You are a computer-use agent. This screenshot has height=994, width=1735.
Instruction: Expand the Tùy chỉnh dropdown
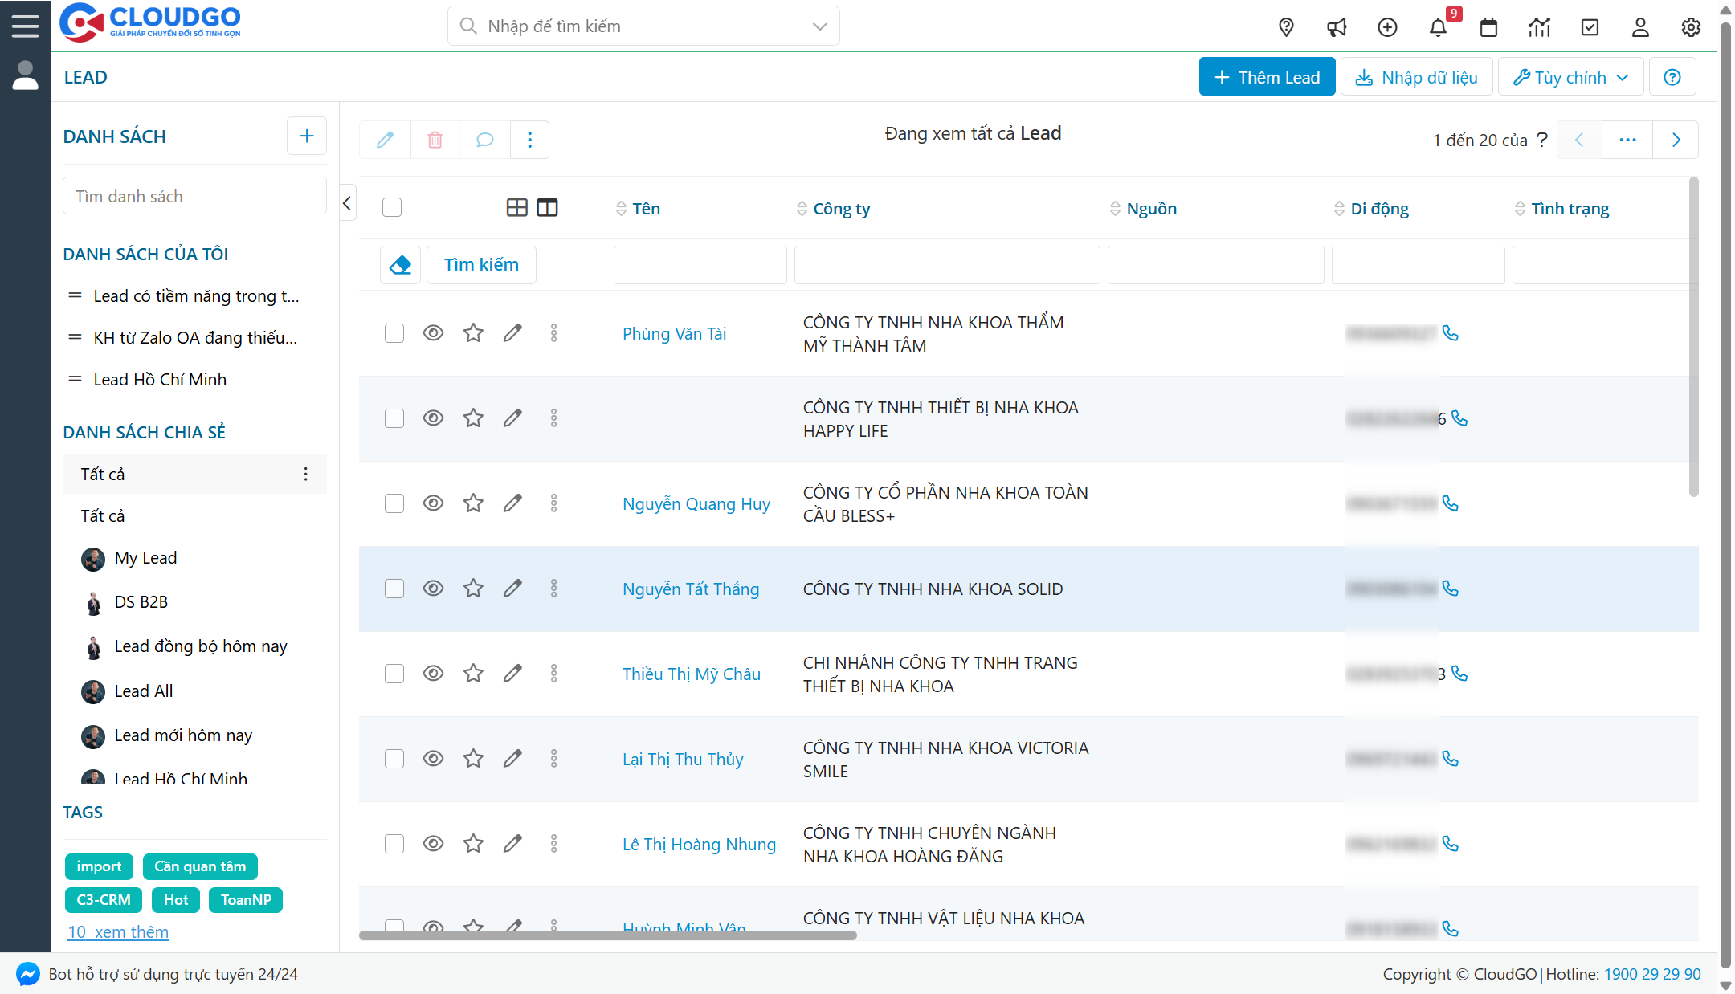[1570, 77]
